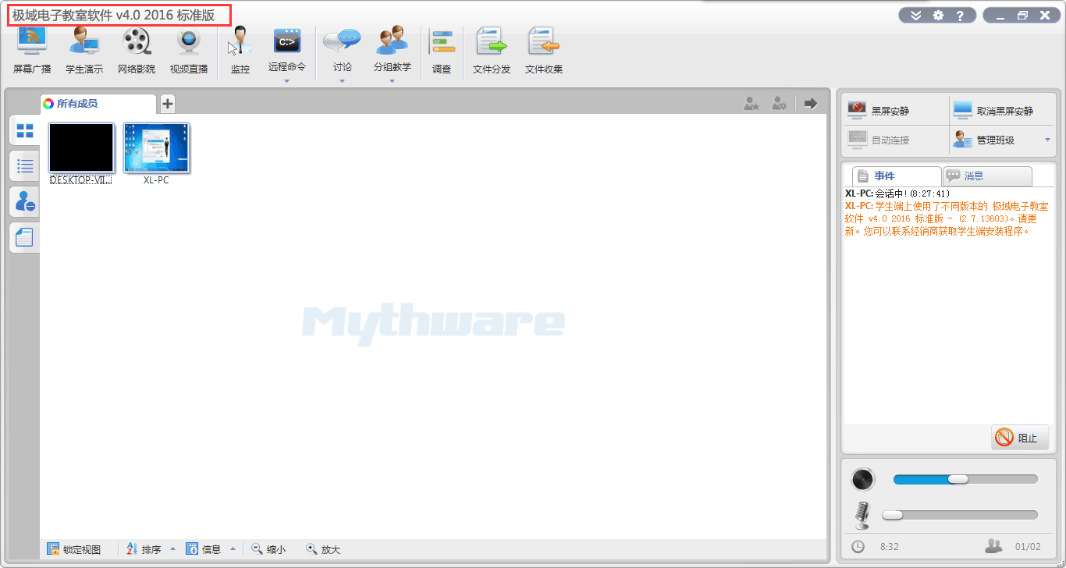This screenshot has width=1066, height=568.
Task: Open 监控 monitoring tool
Action: pyautogui.click(x=240, y=50)
